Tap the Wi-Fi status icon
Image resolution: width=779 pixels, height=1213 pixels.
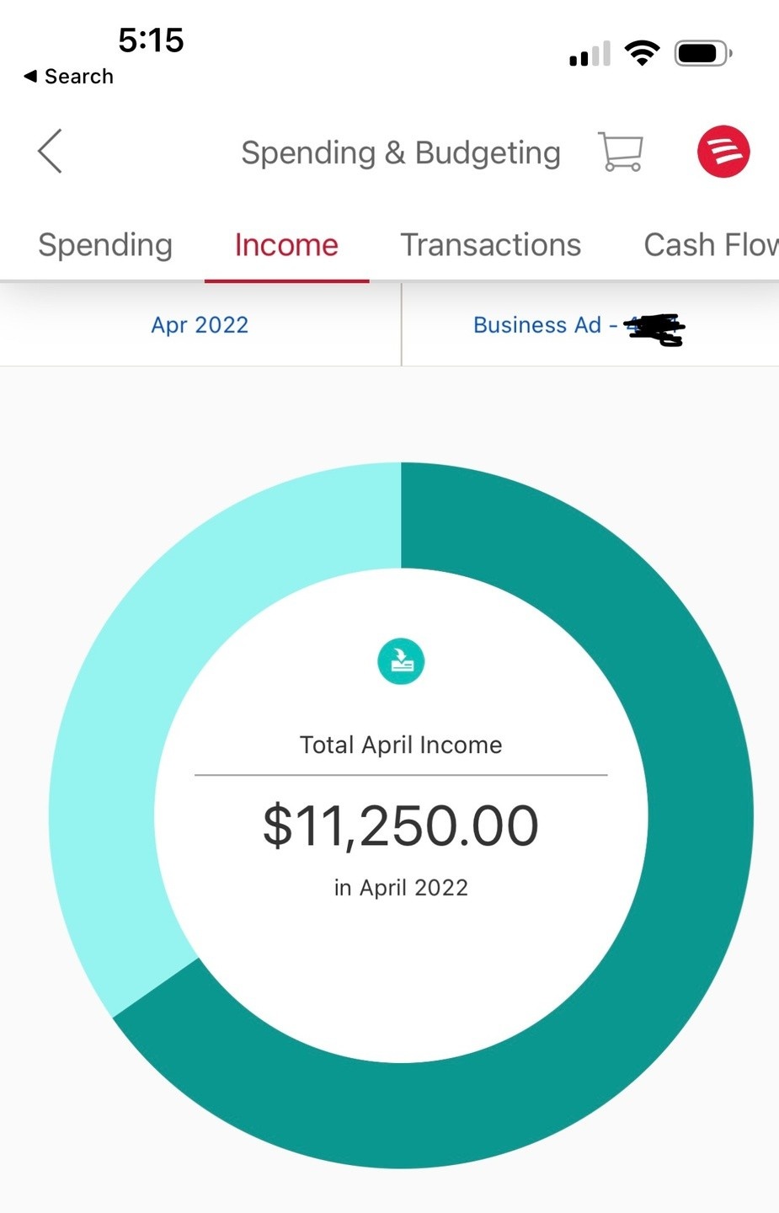coord(642,54)
